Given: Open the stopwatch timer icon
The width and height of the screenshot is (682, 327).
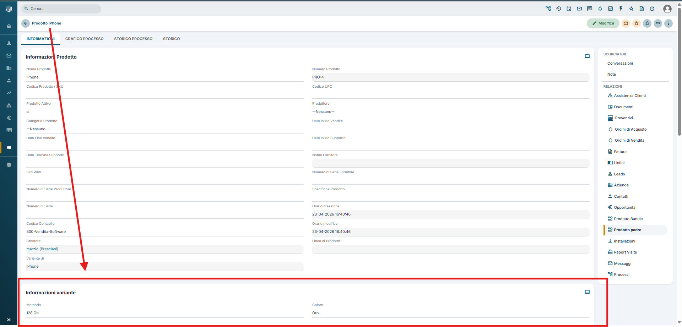Looking at the screenshot, I should coord(652,9).
